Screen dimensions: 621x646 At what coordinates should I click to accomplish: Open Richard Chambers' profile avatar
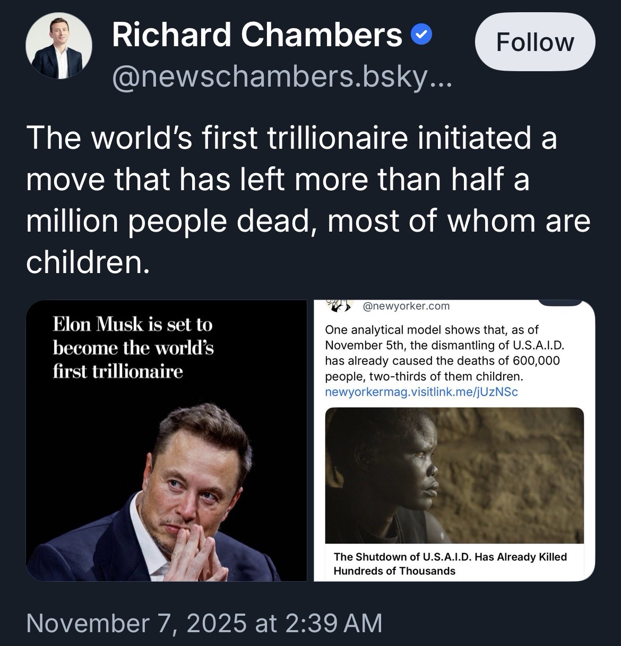coord(59,46)
